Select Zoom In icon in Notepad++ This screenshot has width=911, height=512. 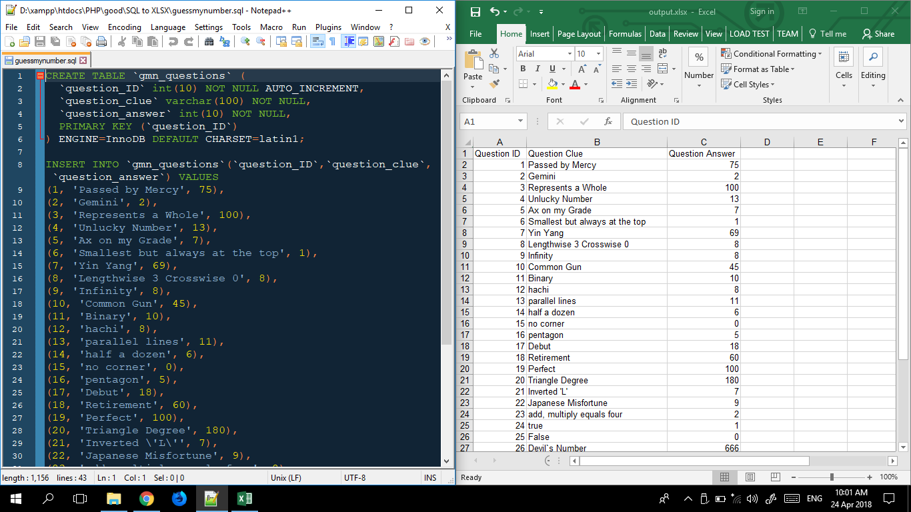pyautogui.click(x=243, y=41)
